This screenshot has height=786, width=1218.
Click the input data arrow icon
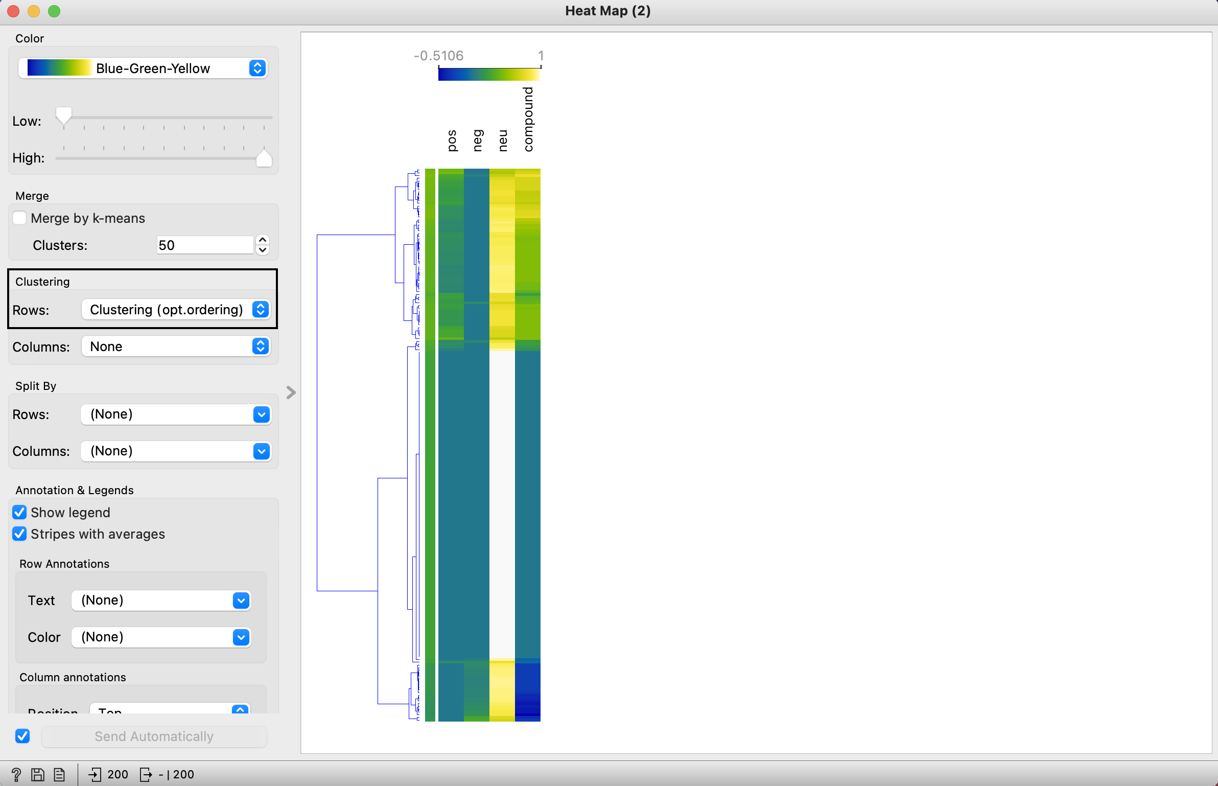pyautogui.click(x=95, y=775)
